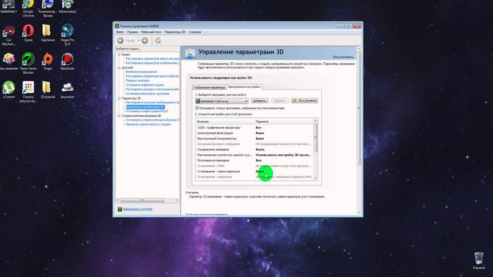Switch to the Глобальные параметры tab
Image resolution: width=493 pixels, height=277 pixels.
[x=209, y=87]
